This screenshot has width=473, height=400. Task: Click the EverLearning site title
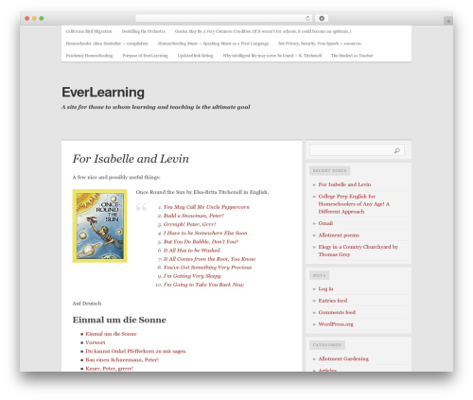coord(103,92)
